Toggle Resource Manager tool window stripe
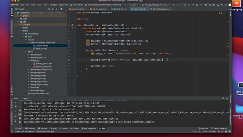Viewport: 243px width, 137px height. [12, 29]
